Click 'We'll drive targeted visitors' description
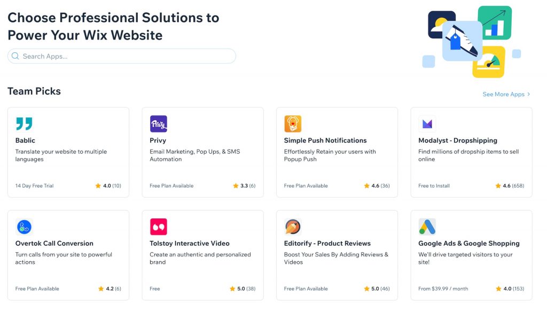The width and height of the screenshot is (547, 313). pyautogui.click(x=465, y=258)
